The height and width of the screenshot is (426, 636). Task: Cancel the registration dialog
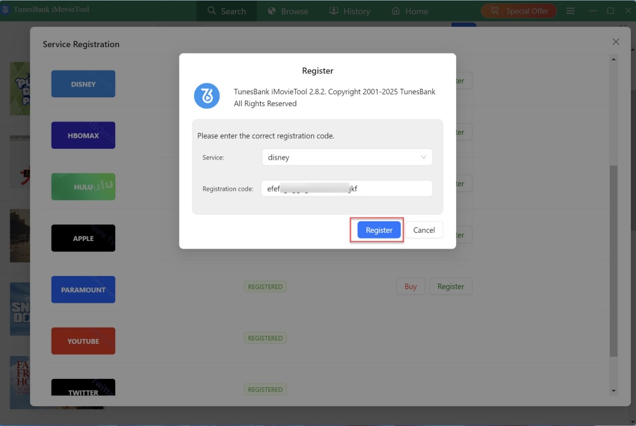coord(424,230)
